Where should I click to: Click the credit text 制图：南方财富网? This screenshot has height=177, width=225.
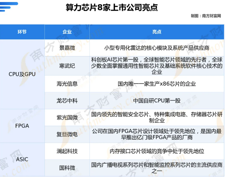(206, 16)
